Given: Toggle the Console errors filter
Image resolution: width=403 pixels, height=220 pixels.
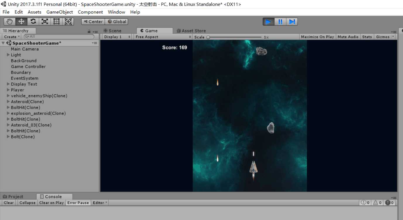Looking at the screenshot, I should click(x=389, y=202).
